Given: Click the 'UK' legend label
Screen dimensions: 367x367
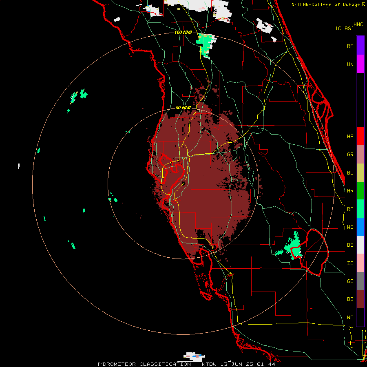Looking at the screenshot, I should pyautogui.click(x=350, y=64).
